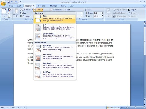Switch to Draft view
The image size is (146, 109).
click(x=118, y=107)
